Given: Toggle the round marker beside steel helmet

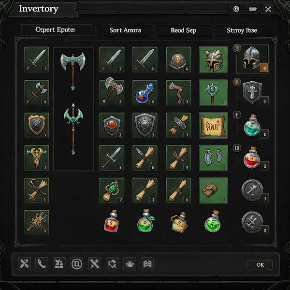Looking at the screenshot, I should (237, 48).
